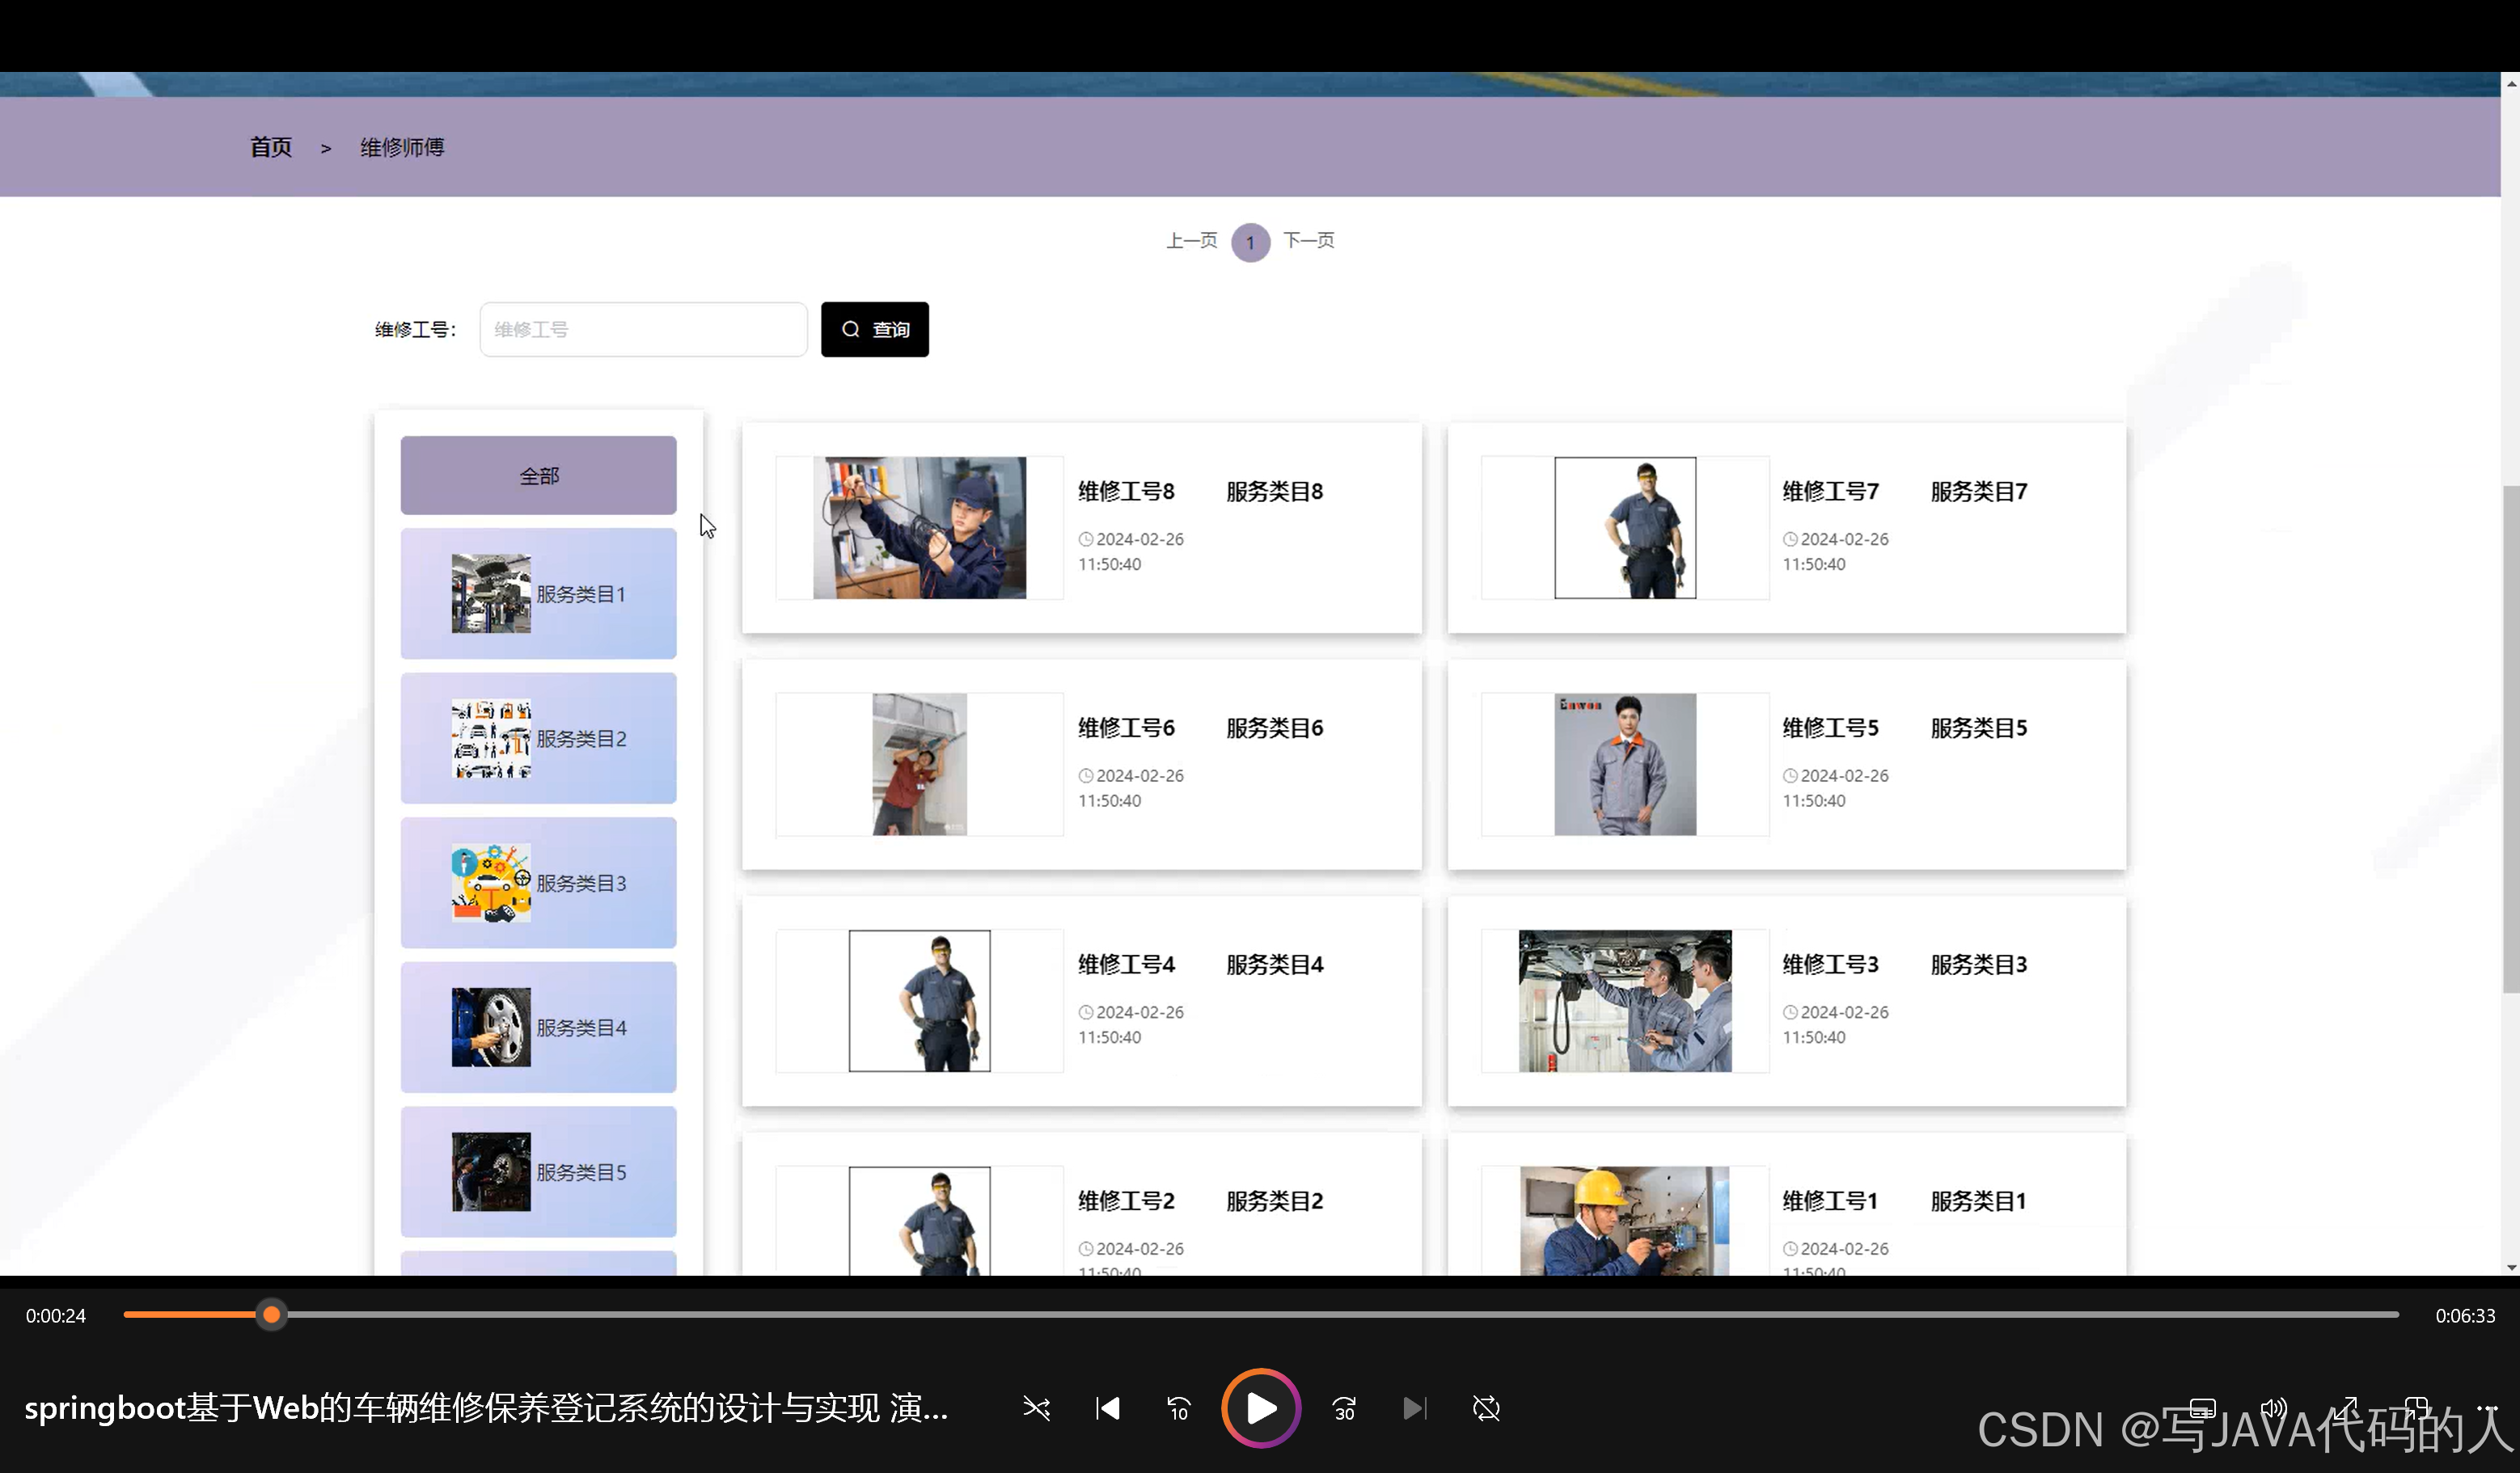Filter by 服务类目3

[x=539, y=882]
